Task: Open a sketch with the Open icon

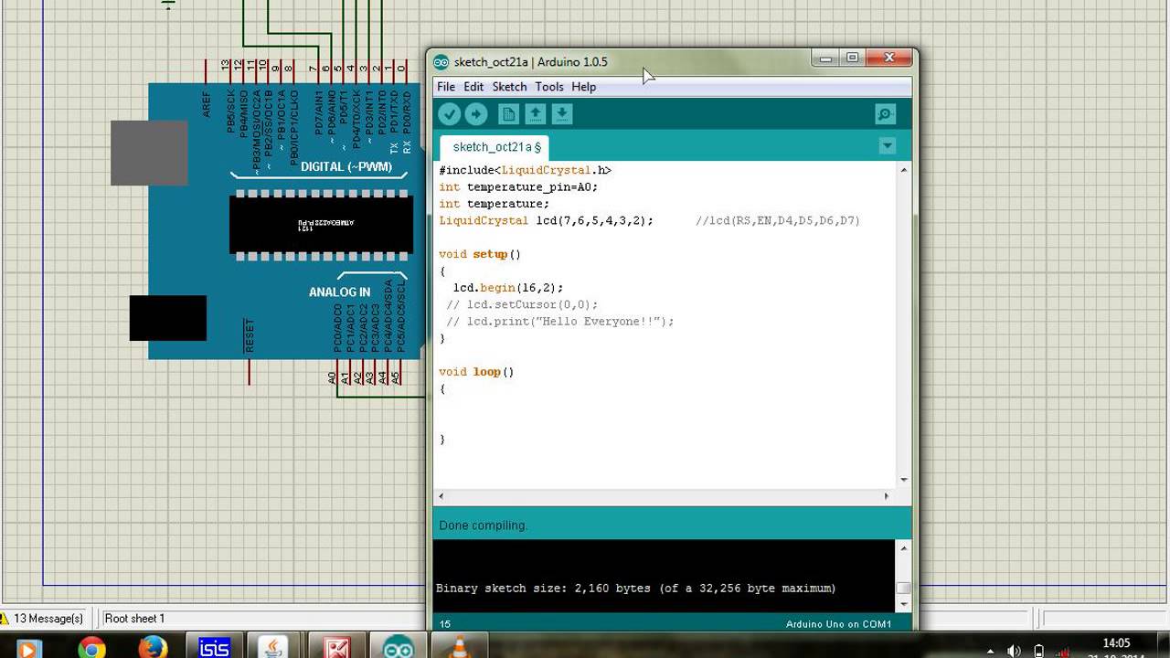Action: coord(536,114)
